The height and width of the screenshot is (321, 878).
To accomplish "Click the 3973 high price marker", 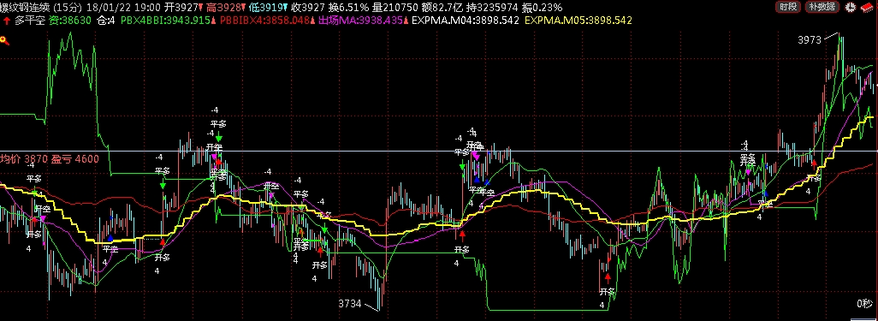I will 810,39.
